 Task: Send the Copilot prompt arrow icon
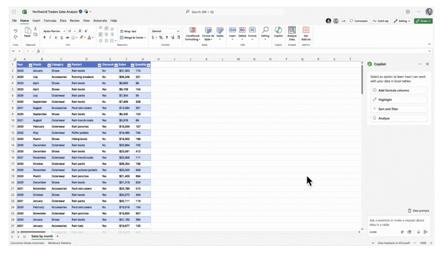(x=425, y=232)
